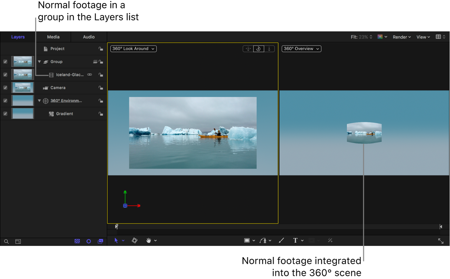The image size is (450, 279).
Task: Select the Paint Stroke tool
Action: [281, 240]
